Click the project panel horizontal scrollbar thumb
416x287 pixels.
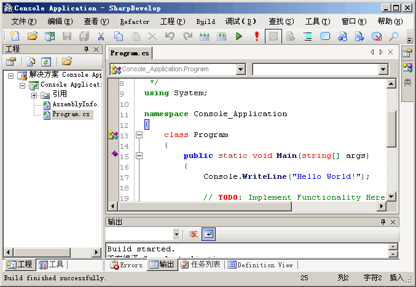coord(42,252)
